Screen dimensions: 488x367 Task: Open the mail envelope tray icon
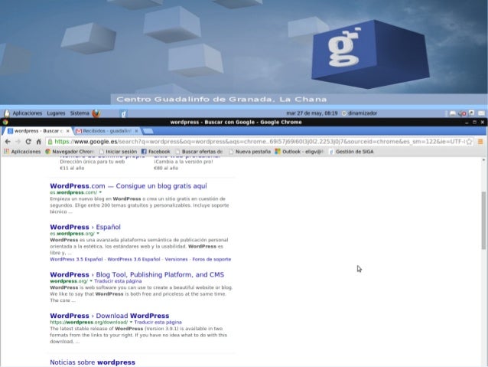[481, 113]
